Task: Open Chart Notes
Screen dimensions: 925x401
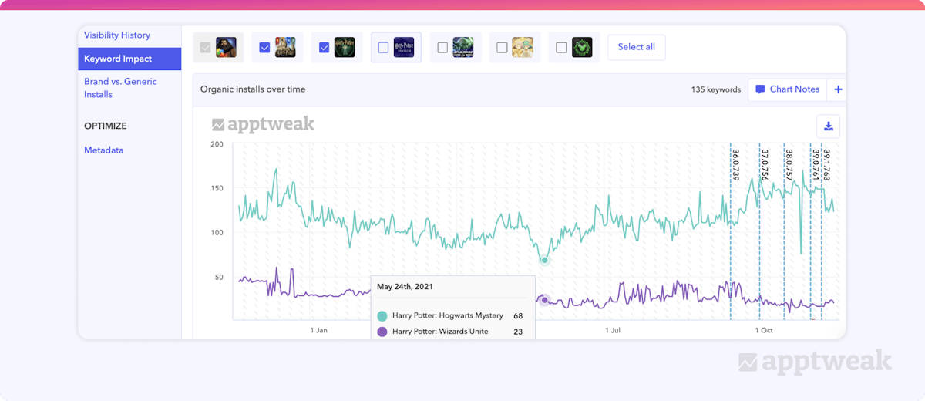Action: [787, 89]
